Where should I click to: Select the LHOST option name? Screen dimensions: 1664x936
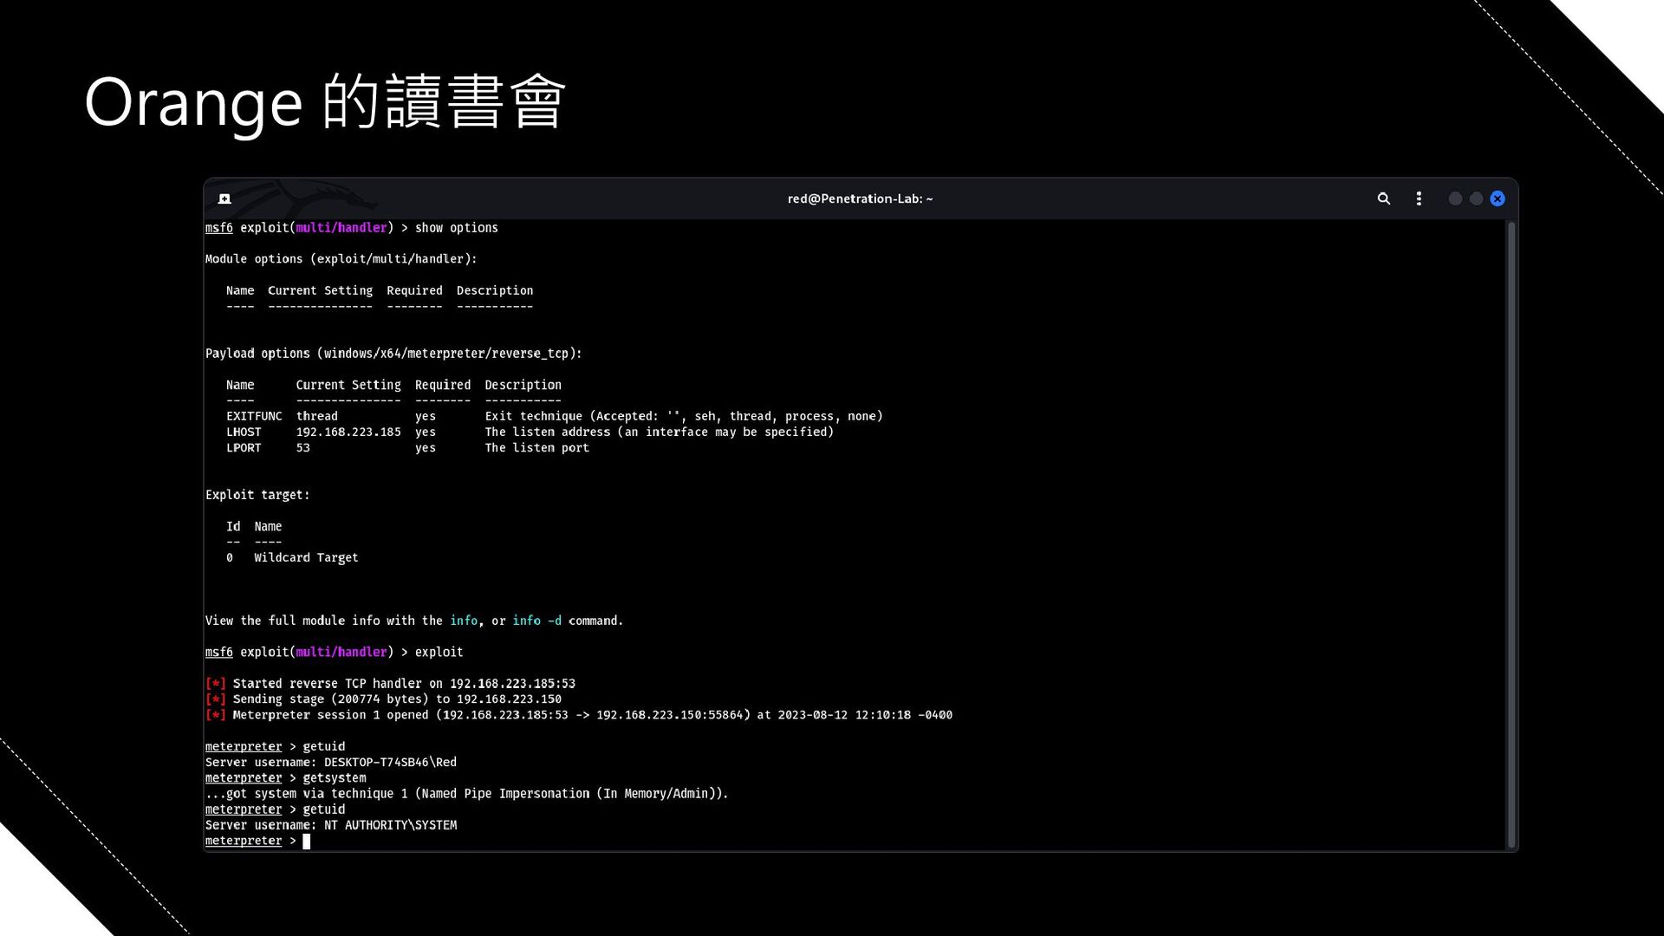tap(244, 432)
